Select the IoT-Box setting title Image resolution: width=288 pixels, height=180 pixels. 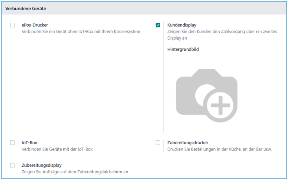pos(29,143)
